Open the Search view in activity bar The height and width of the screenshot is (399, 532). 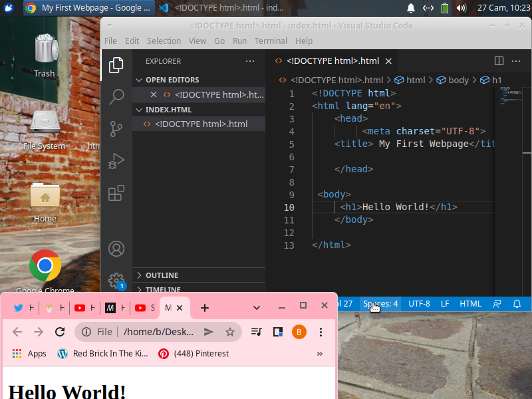(x=116, y=96)
